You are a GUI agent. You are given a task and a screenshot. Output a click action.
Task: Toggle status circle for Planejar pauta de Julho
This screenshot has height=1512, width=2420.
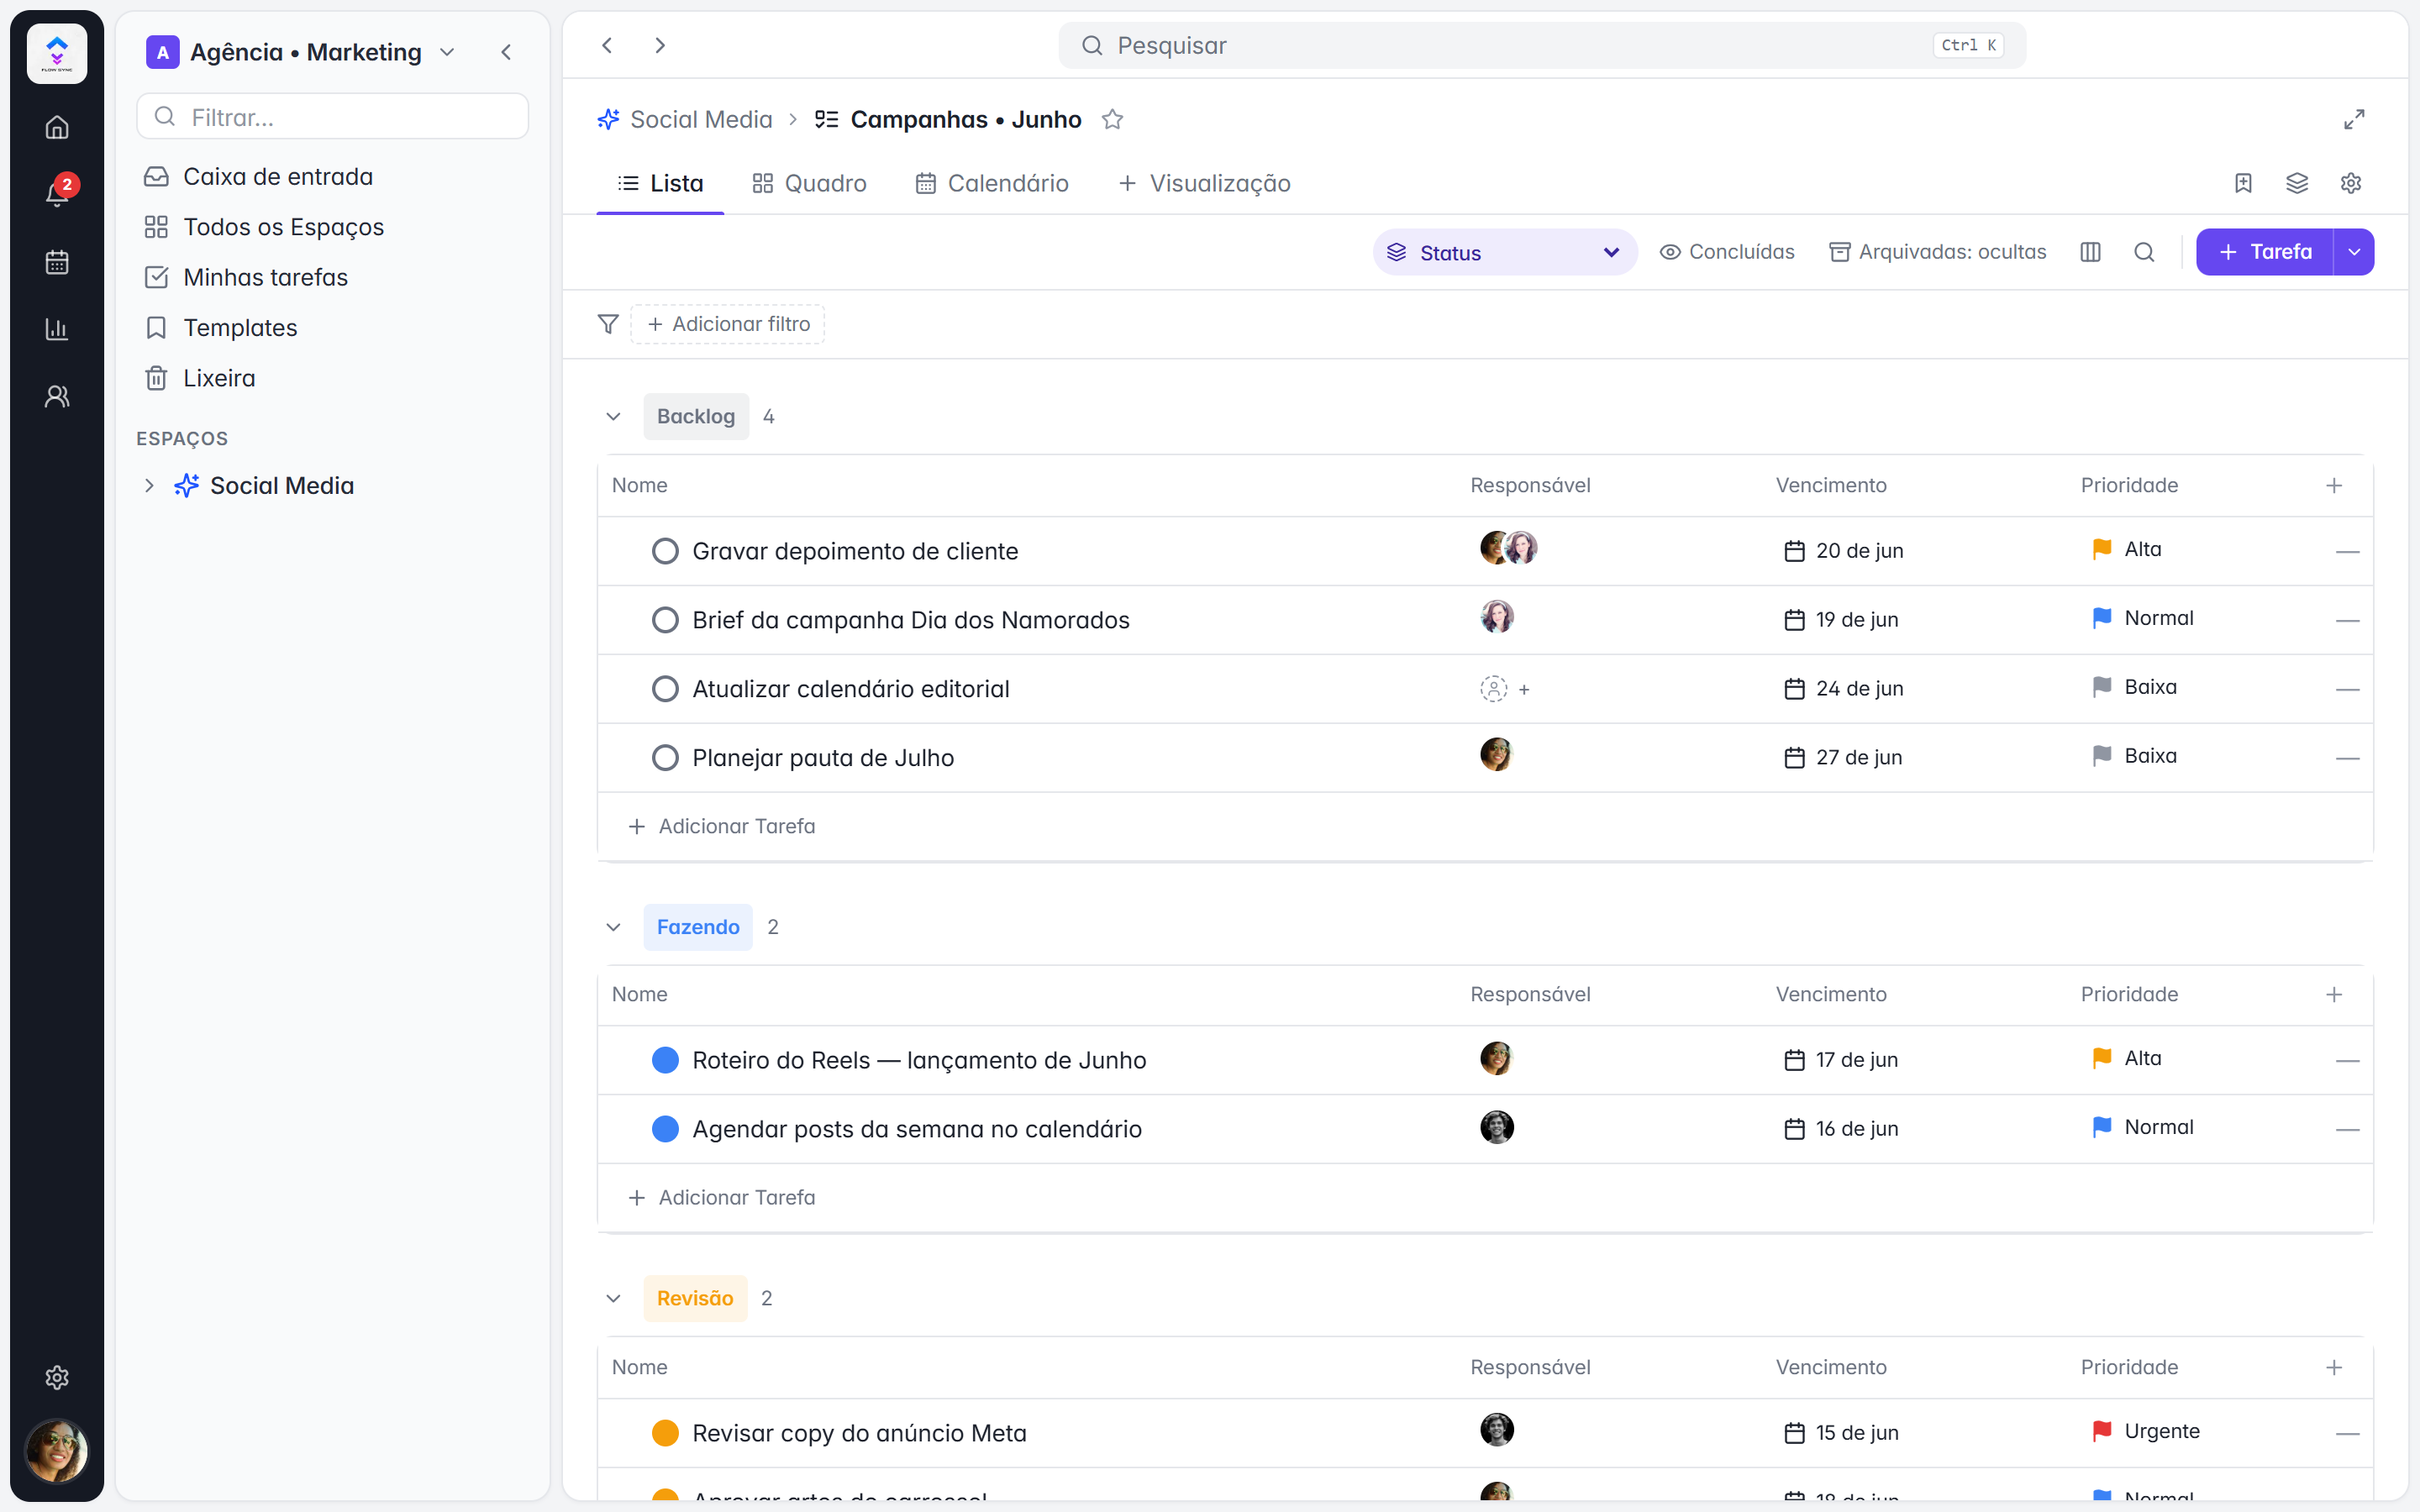pos(665,758)
